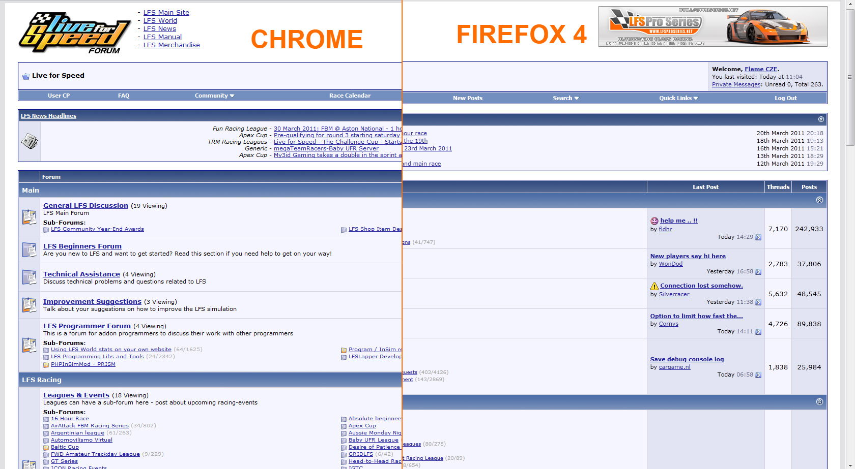Click the folder icon beside Live for Speed

(x=25, y=76)
